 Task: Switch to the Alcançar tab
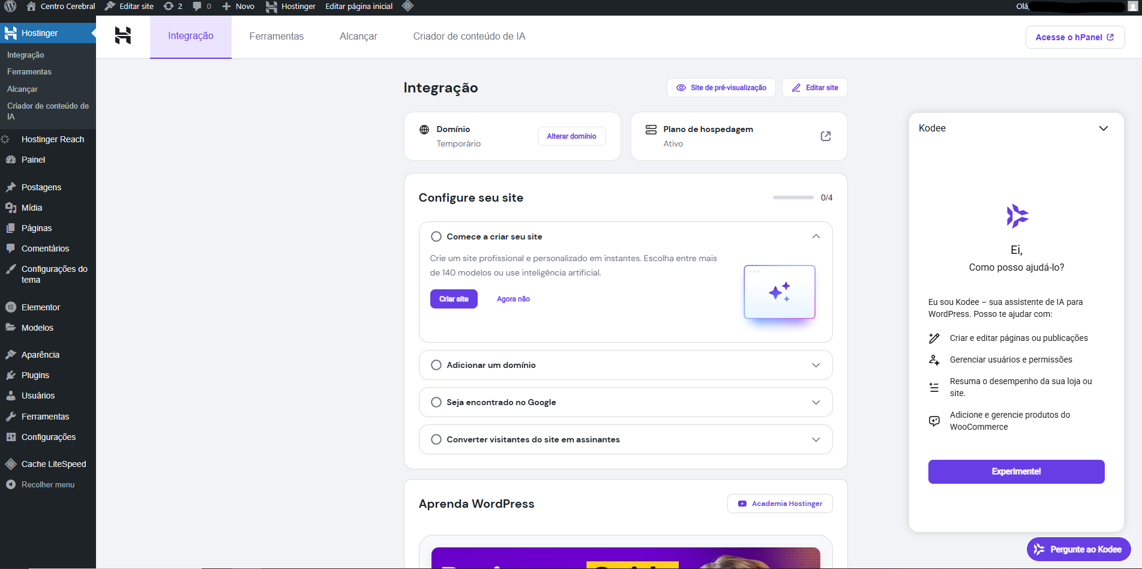[358, 36]
